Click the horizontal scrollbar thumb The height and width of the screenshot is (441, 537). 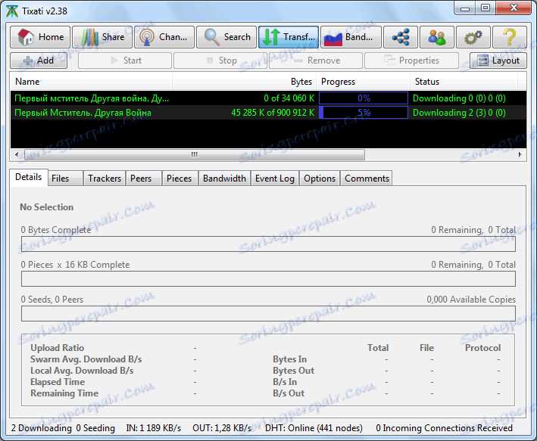coord(195,154)
